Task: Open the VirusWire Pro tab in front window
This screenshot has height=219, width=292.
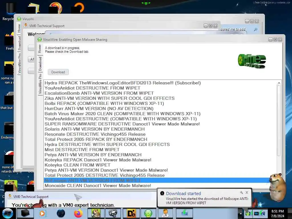Action: (x=40, y=84)
